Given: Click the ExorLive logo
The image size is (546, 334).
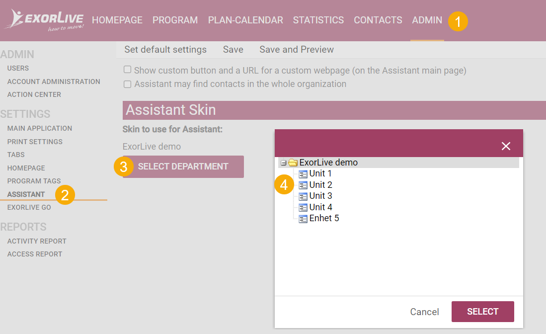Looking at the screenshot, I should coord(44,20).
